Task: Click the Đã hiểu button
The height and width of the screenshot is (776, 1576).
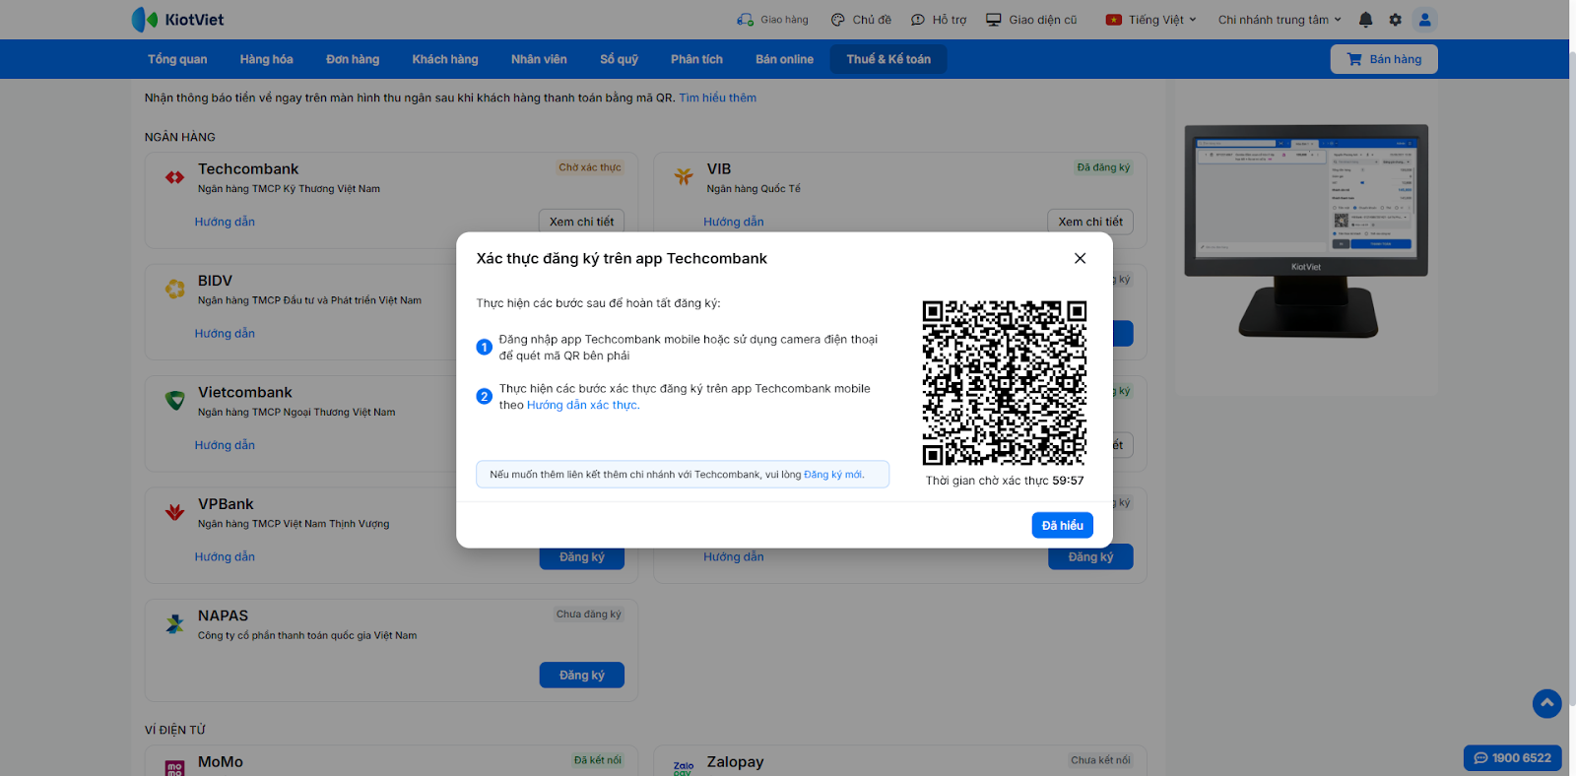Action: point(1063,525)
